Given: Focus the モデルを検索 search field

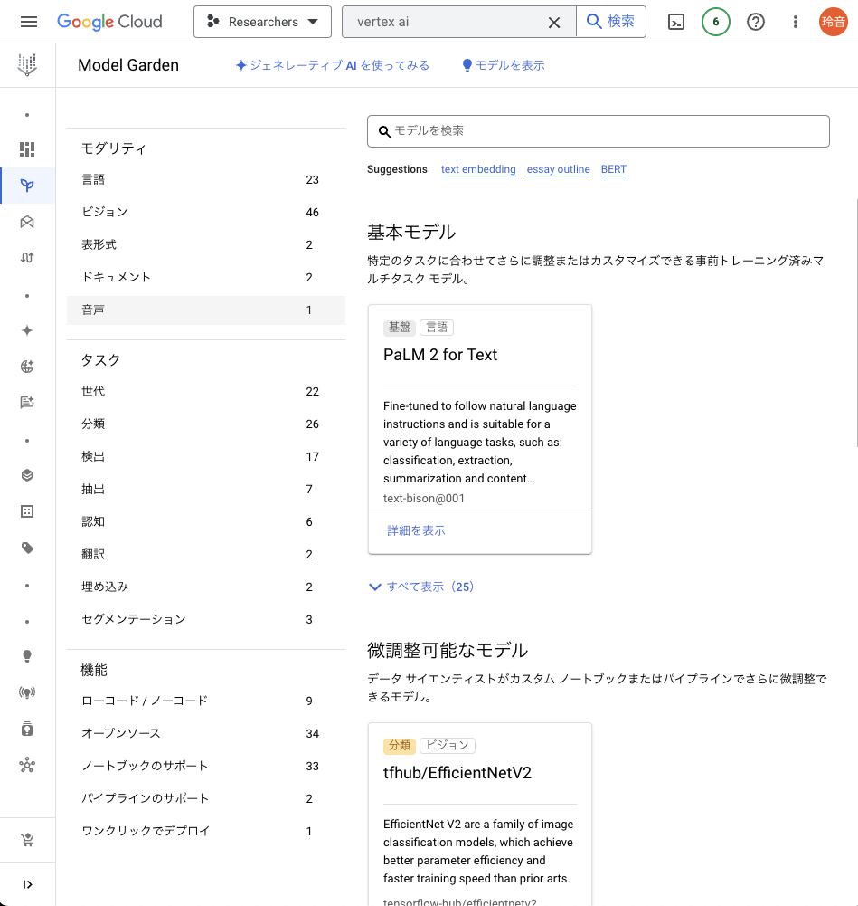Looking at the screenshot, I should pyautogui.click(x=599, y=131).
